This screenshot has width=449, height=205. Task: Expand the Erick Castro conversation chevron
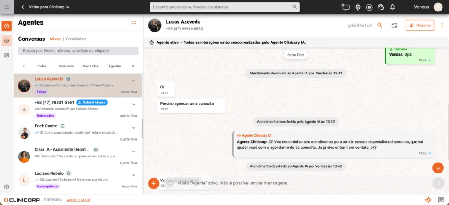[x=134, y=127]
